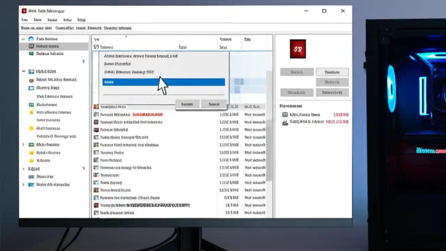This screenshot has height=251, width=446.
Task: Expand the chevron arrow in the upper sidebar
Action: coord(83,61)
